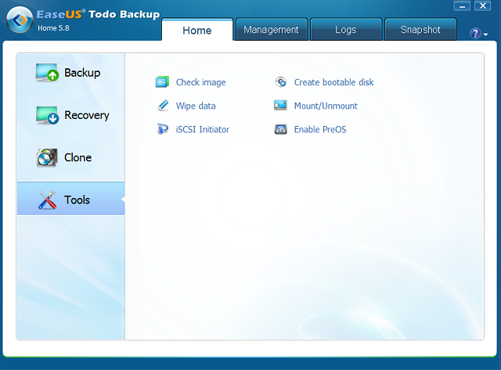Switch to the Management tab

click(271, 30)
